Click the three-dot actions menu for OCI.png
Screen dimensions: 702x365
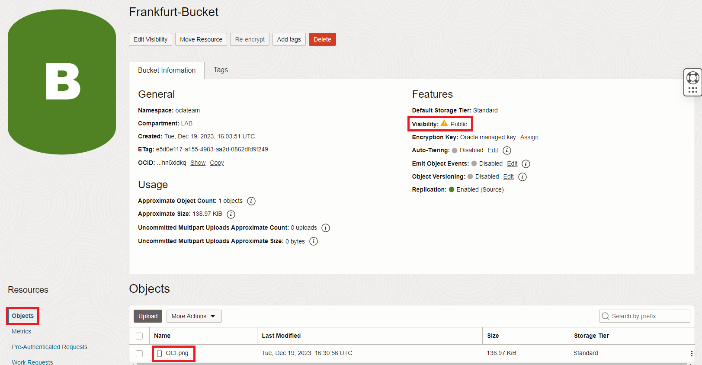[x=692, y=353]
